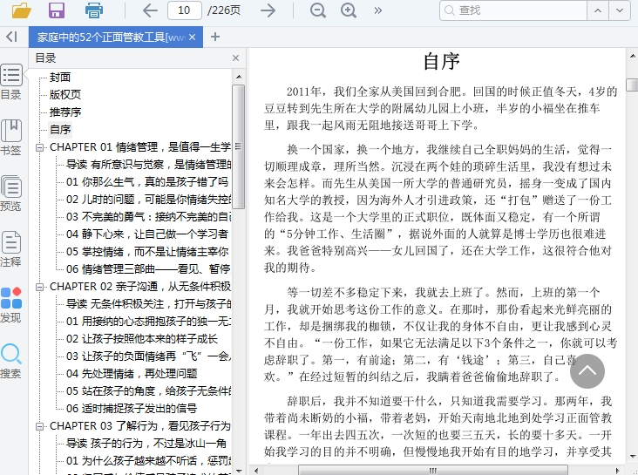Open 05 掌控情绪 outline entry
The height and width of the screenshot is (475, 638).
point(147,252)
